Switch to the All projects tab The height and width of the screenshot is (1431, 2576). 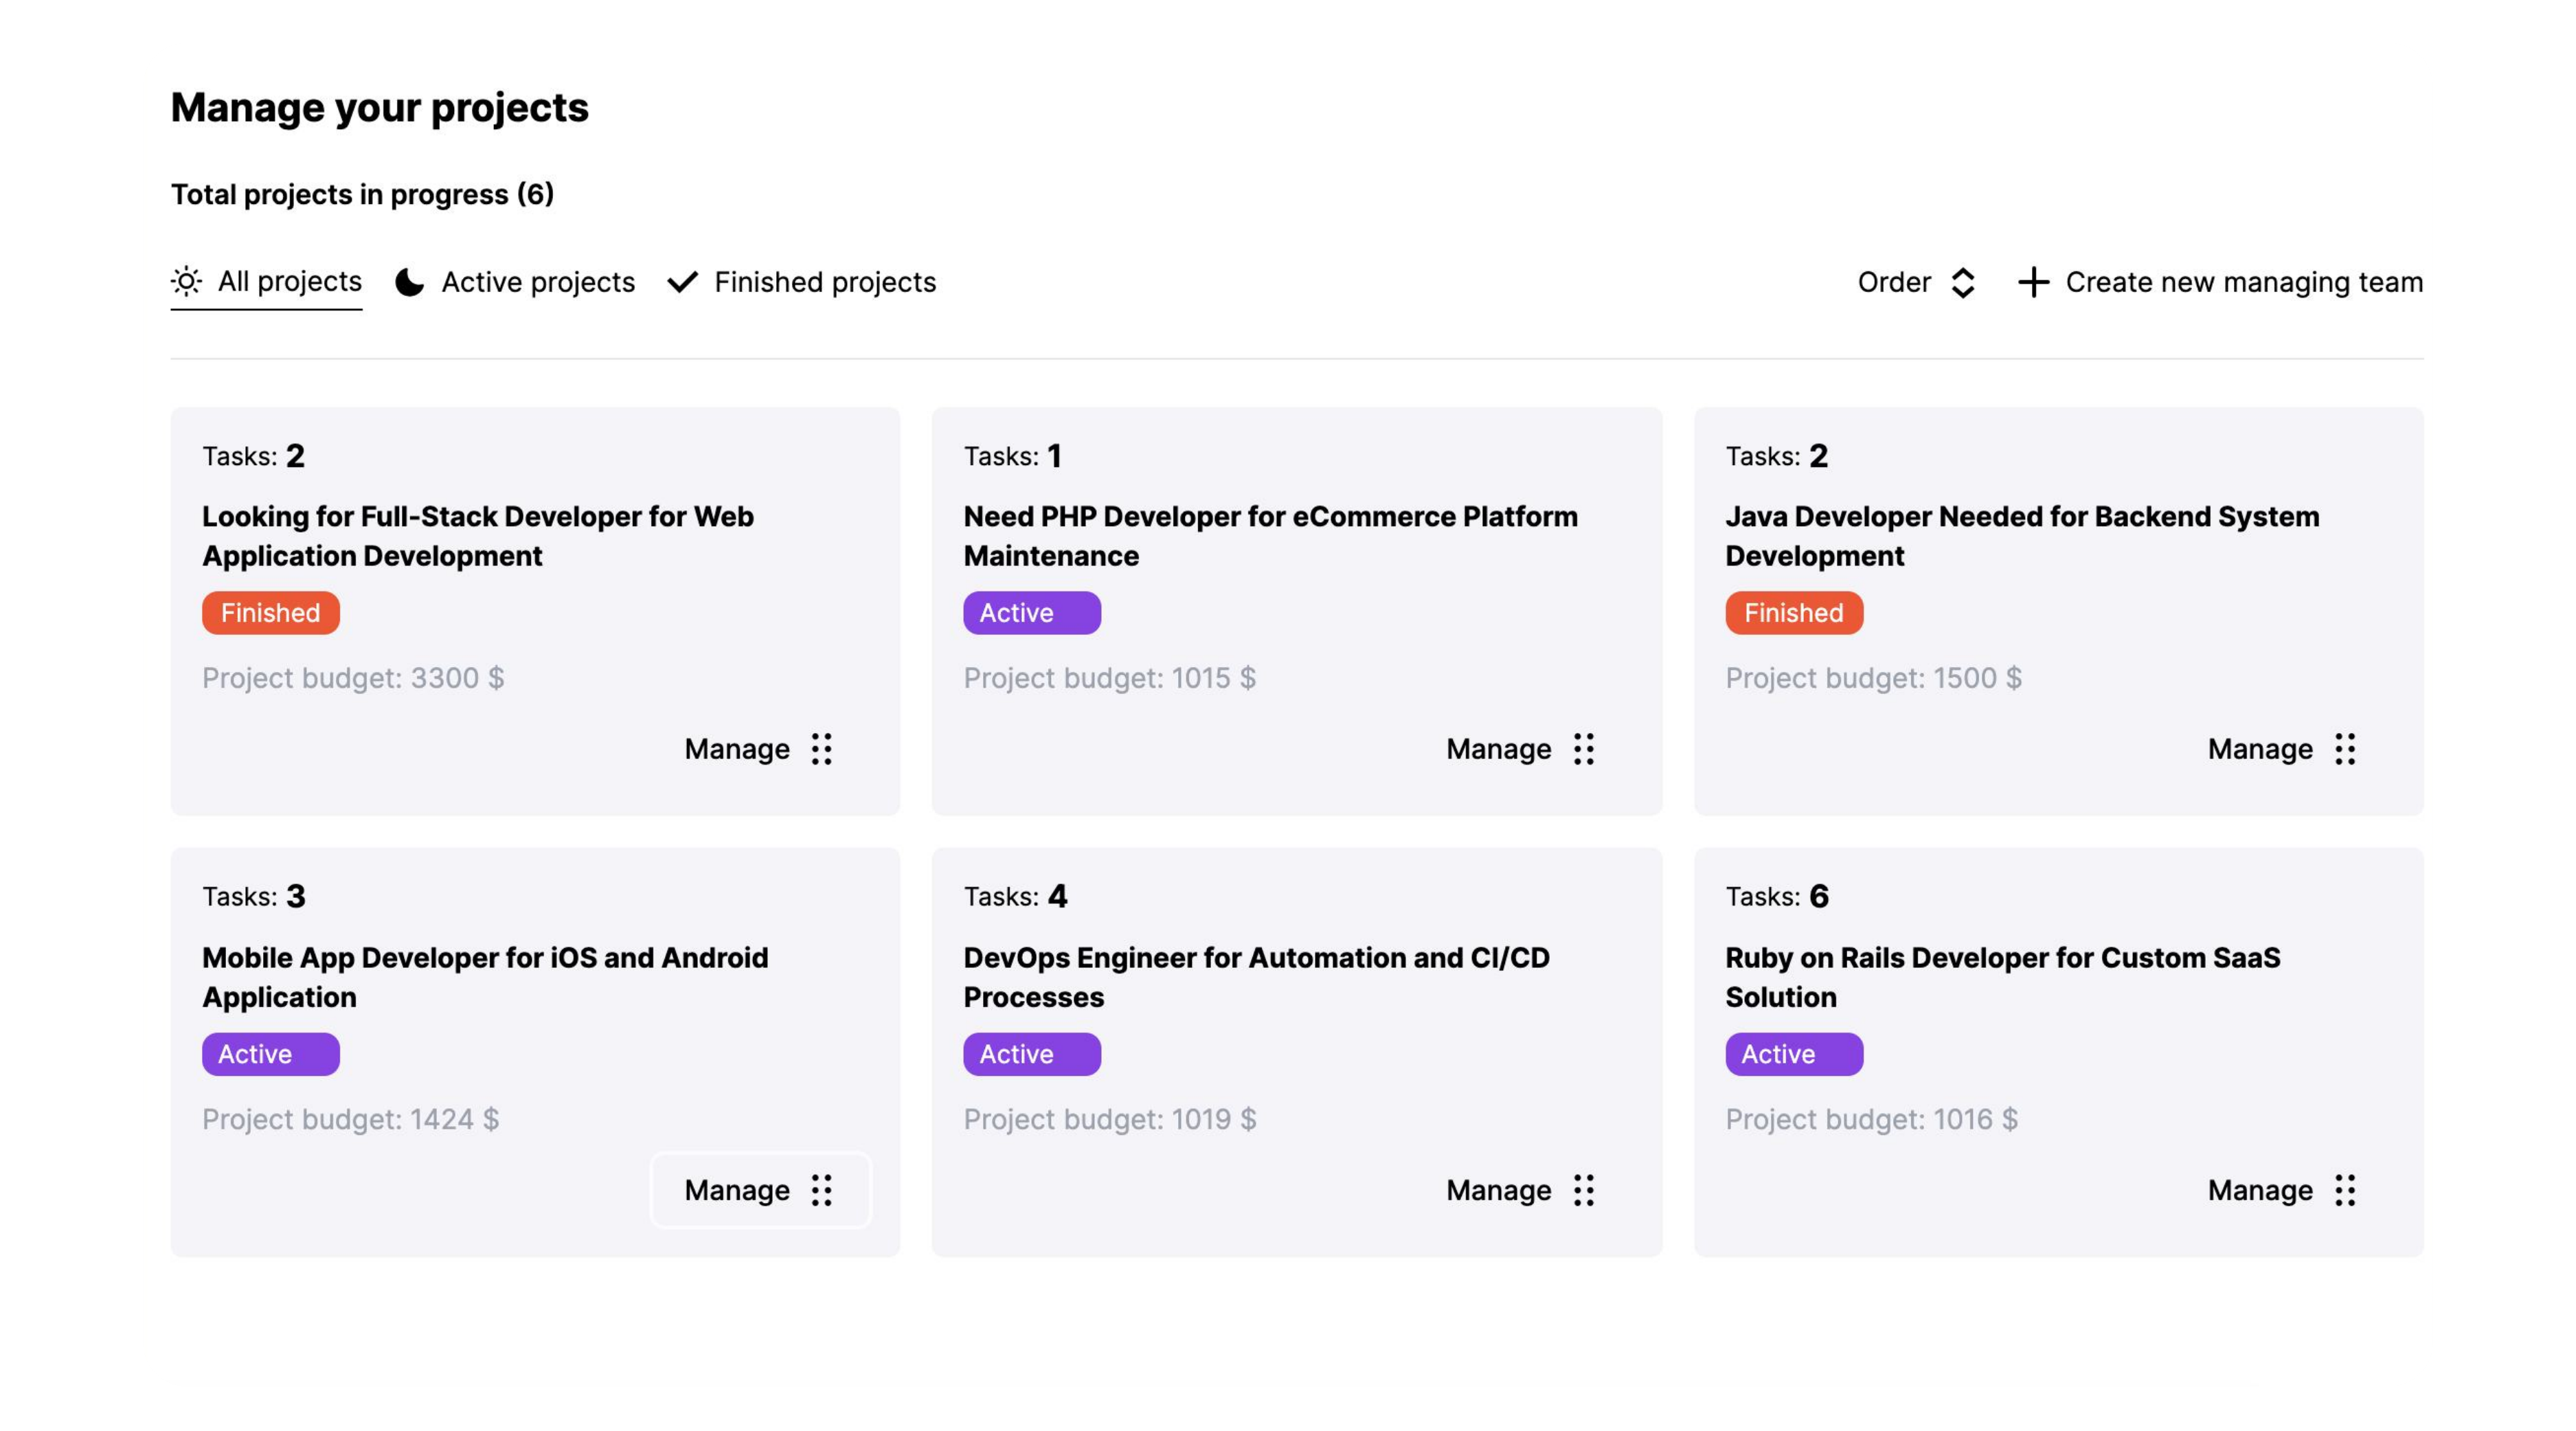click(x=266, y=282)
